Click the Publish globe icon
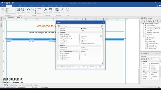Screen dimensions: 161x90 point(23,9)
